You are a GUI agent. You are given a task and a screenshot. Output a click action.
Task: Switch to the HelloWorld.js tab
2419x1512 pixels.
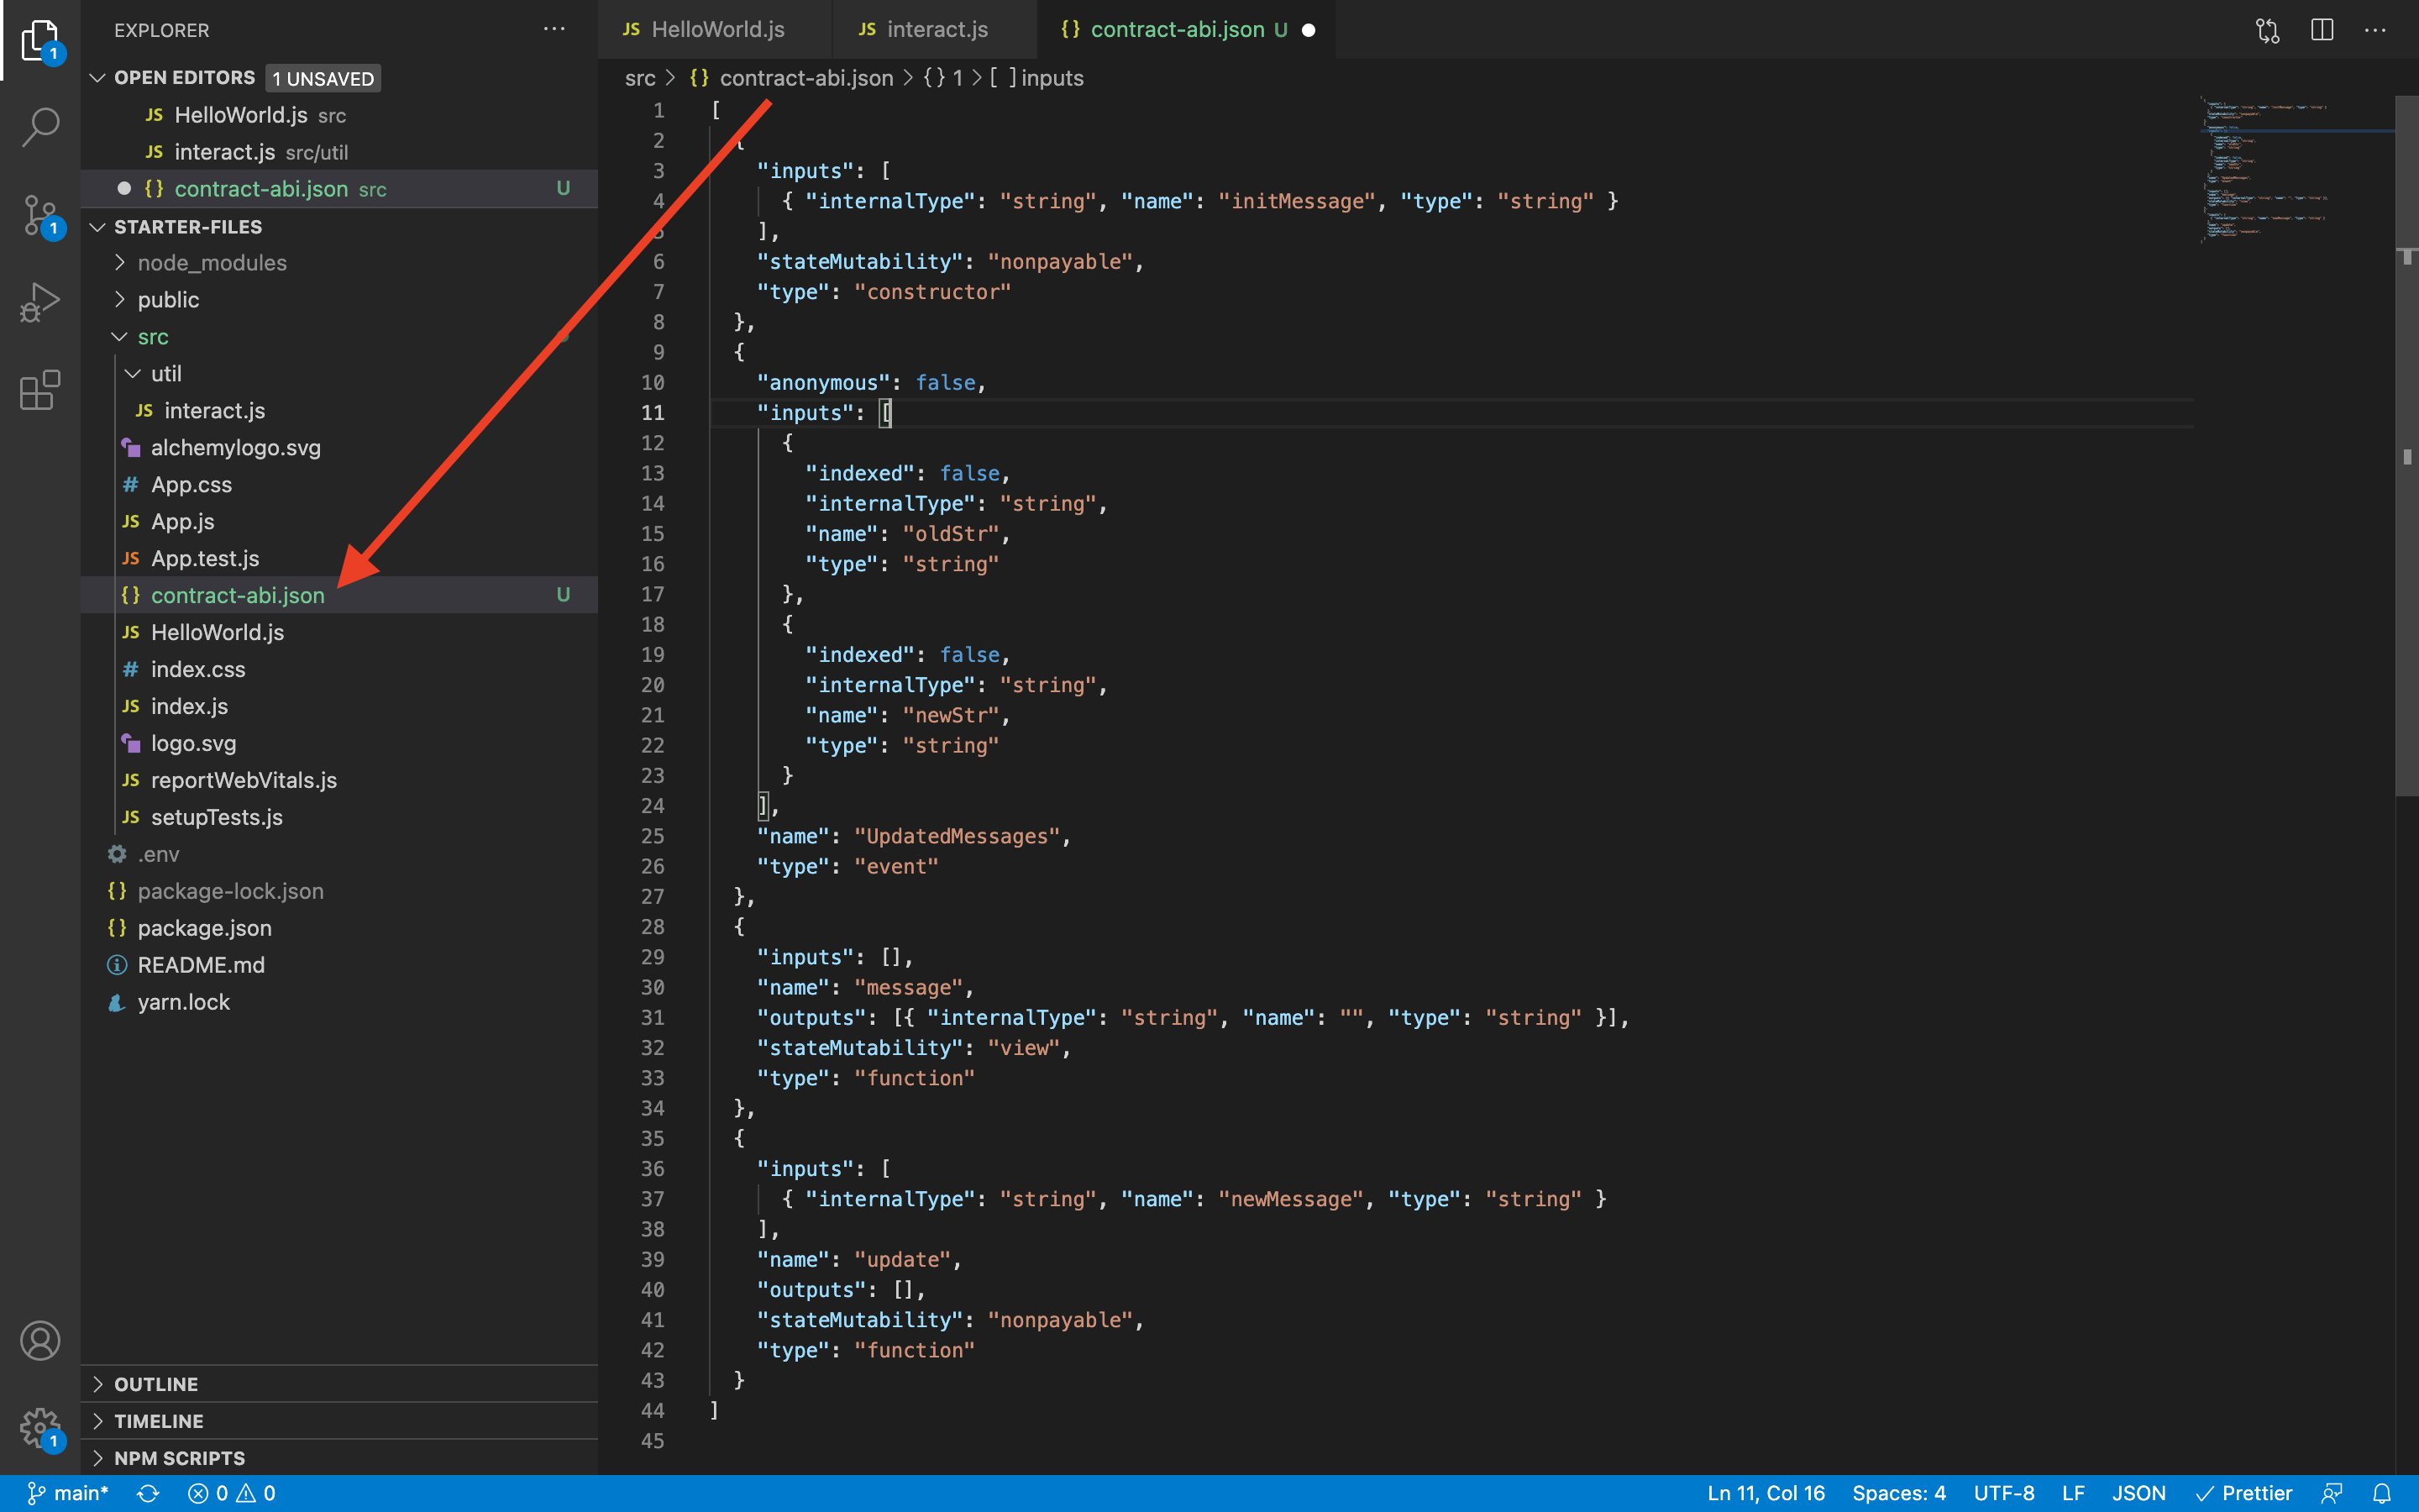pyautogui.click(x=716, y=29)
